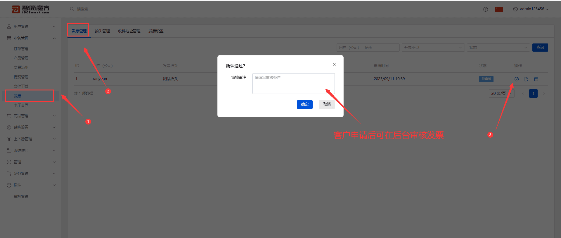Click the ranyuan user cell
Image resolution: width=561 pixels, height=238 pixels.
click(x=100, y=79)
